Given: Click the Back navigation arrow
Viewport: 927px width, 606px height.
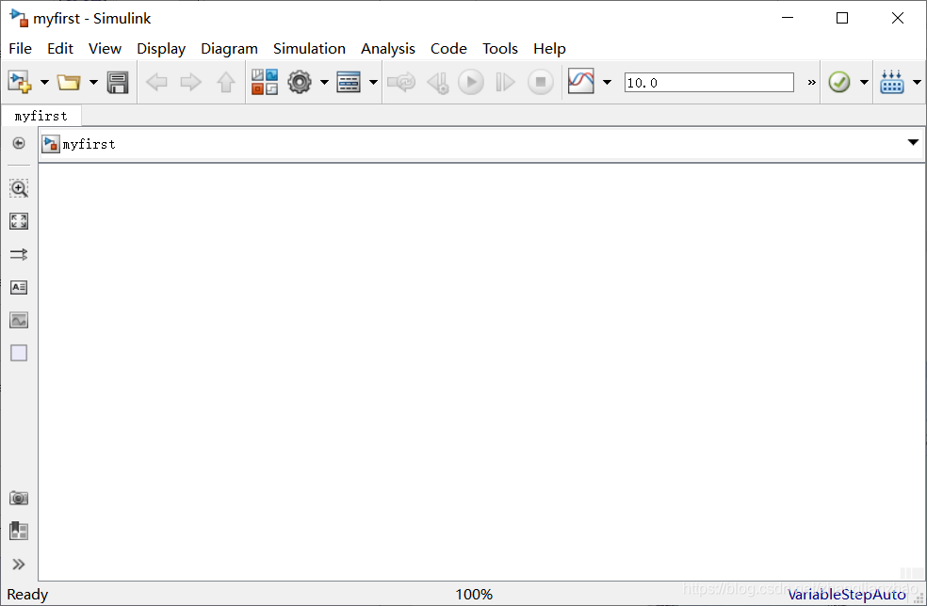Looking at the screenshot, I should click(x=156, y=82).
